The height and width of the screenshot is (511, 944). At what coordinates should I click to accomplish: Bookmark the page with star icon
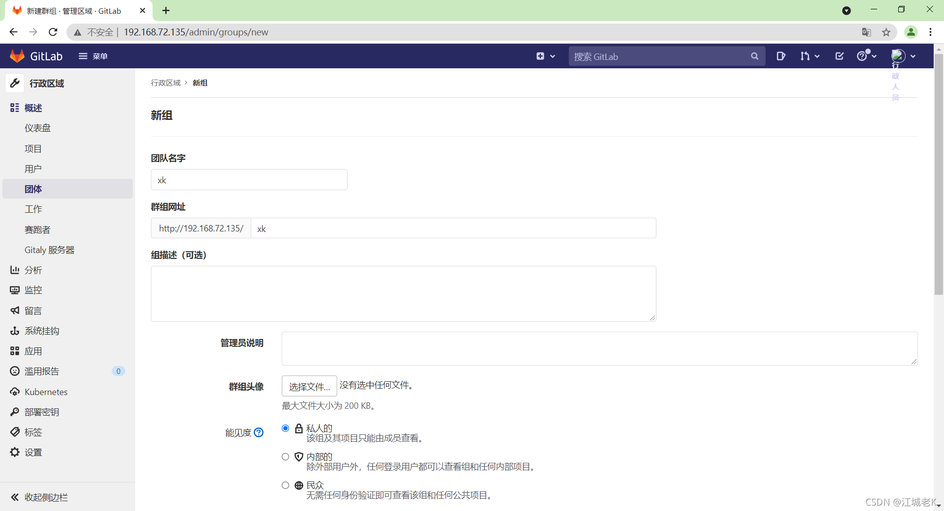886,32
